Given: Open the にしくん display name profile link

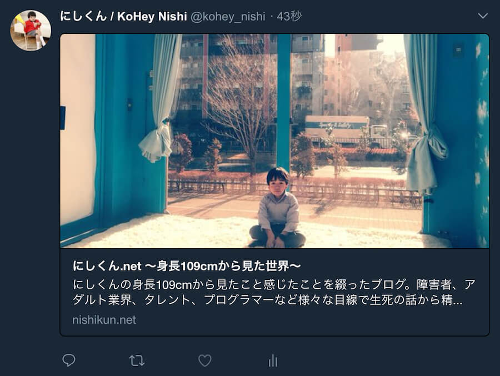Looking at the screenshot, I should [83, 16].
